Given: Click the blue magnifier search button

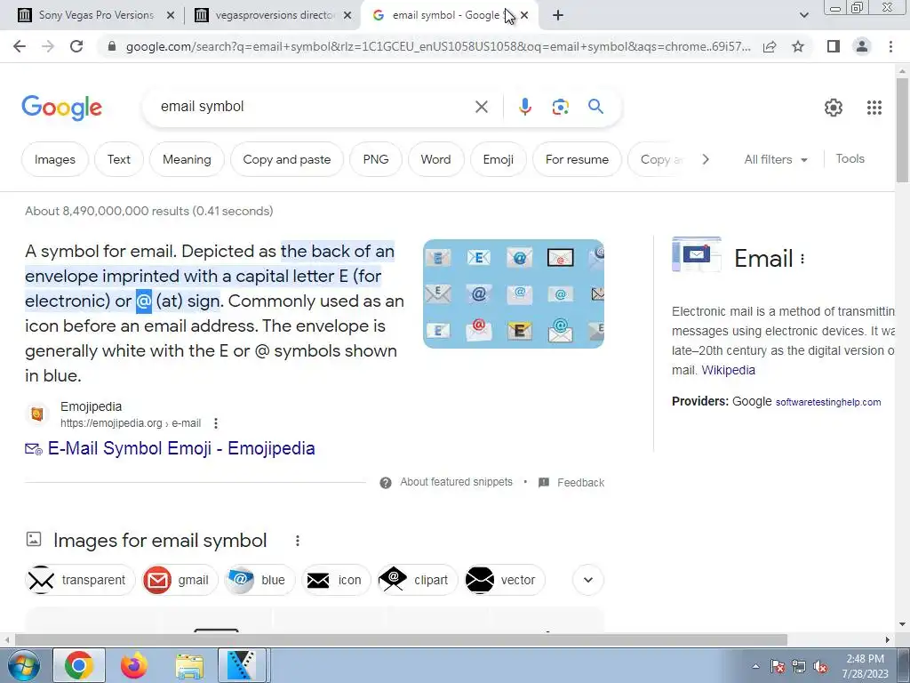Looking at the screenshot, I should [x=595, y=107].
